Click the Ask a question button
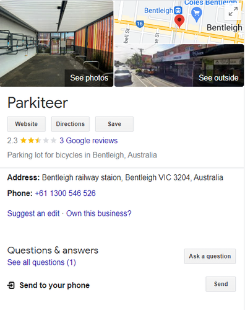 coord(210,256)
